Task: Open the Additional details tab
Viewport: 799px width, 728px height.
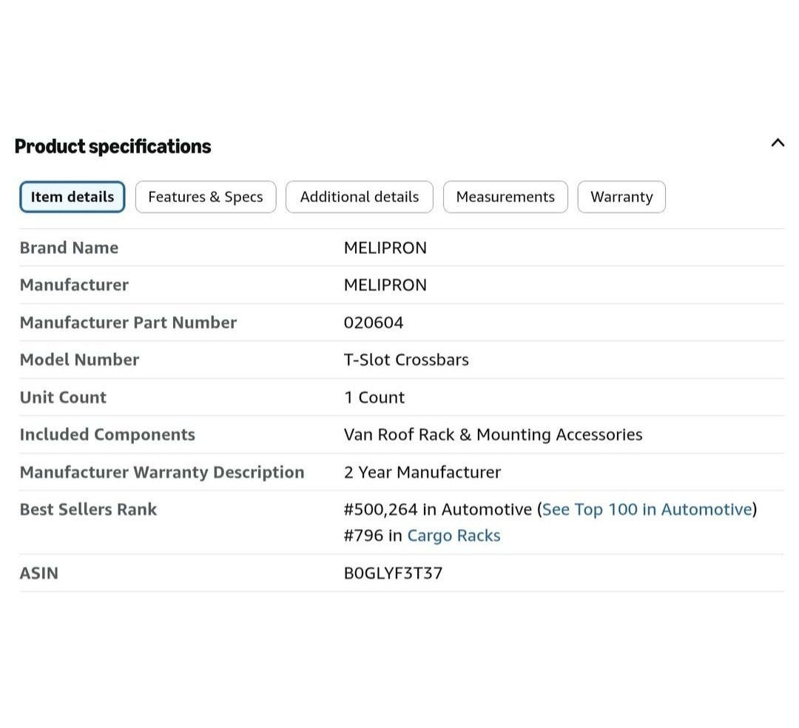Action: 360,197
